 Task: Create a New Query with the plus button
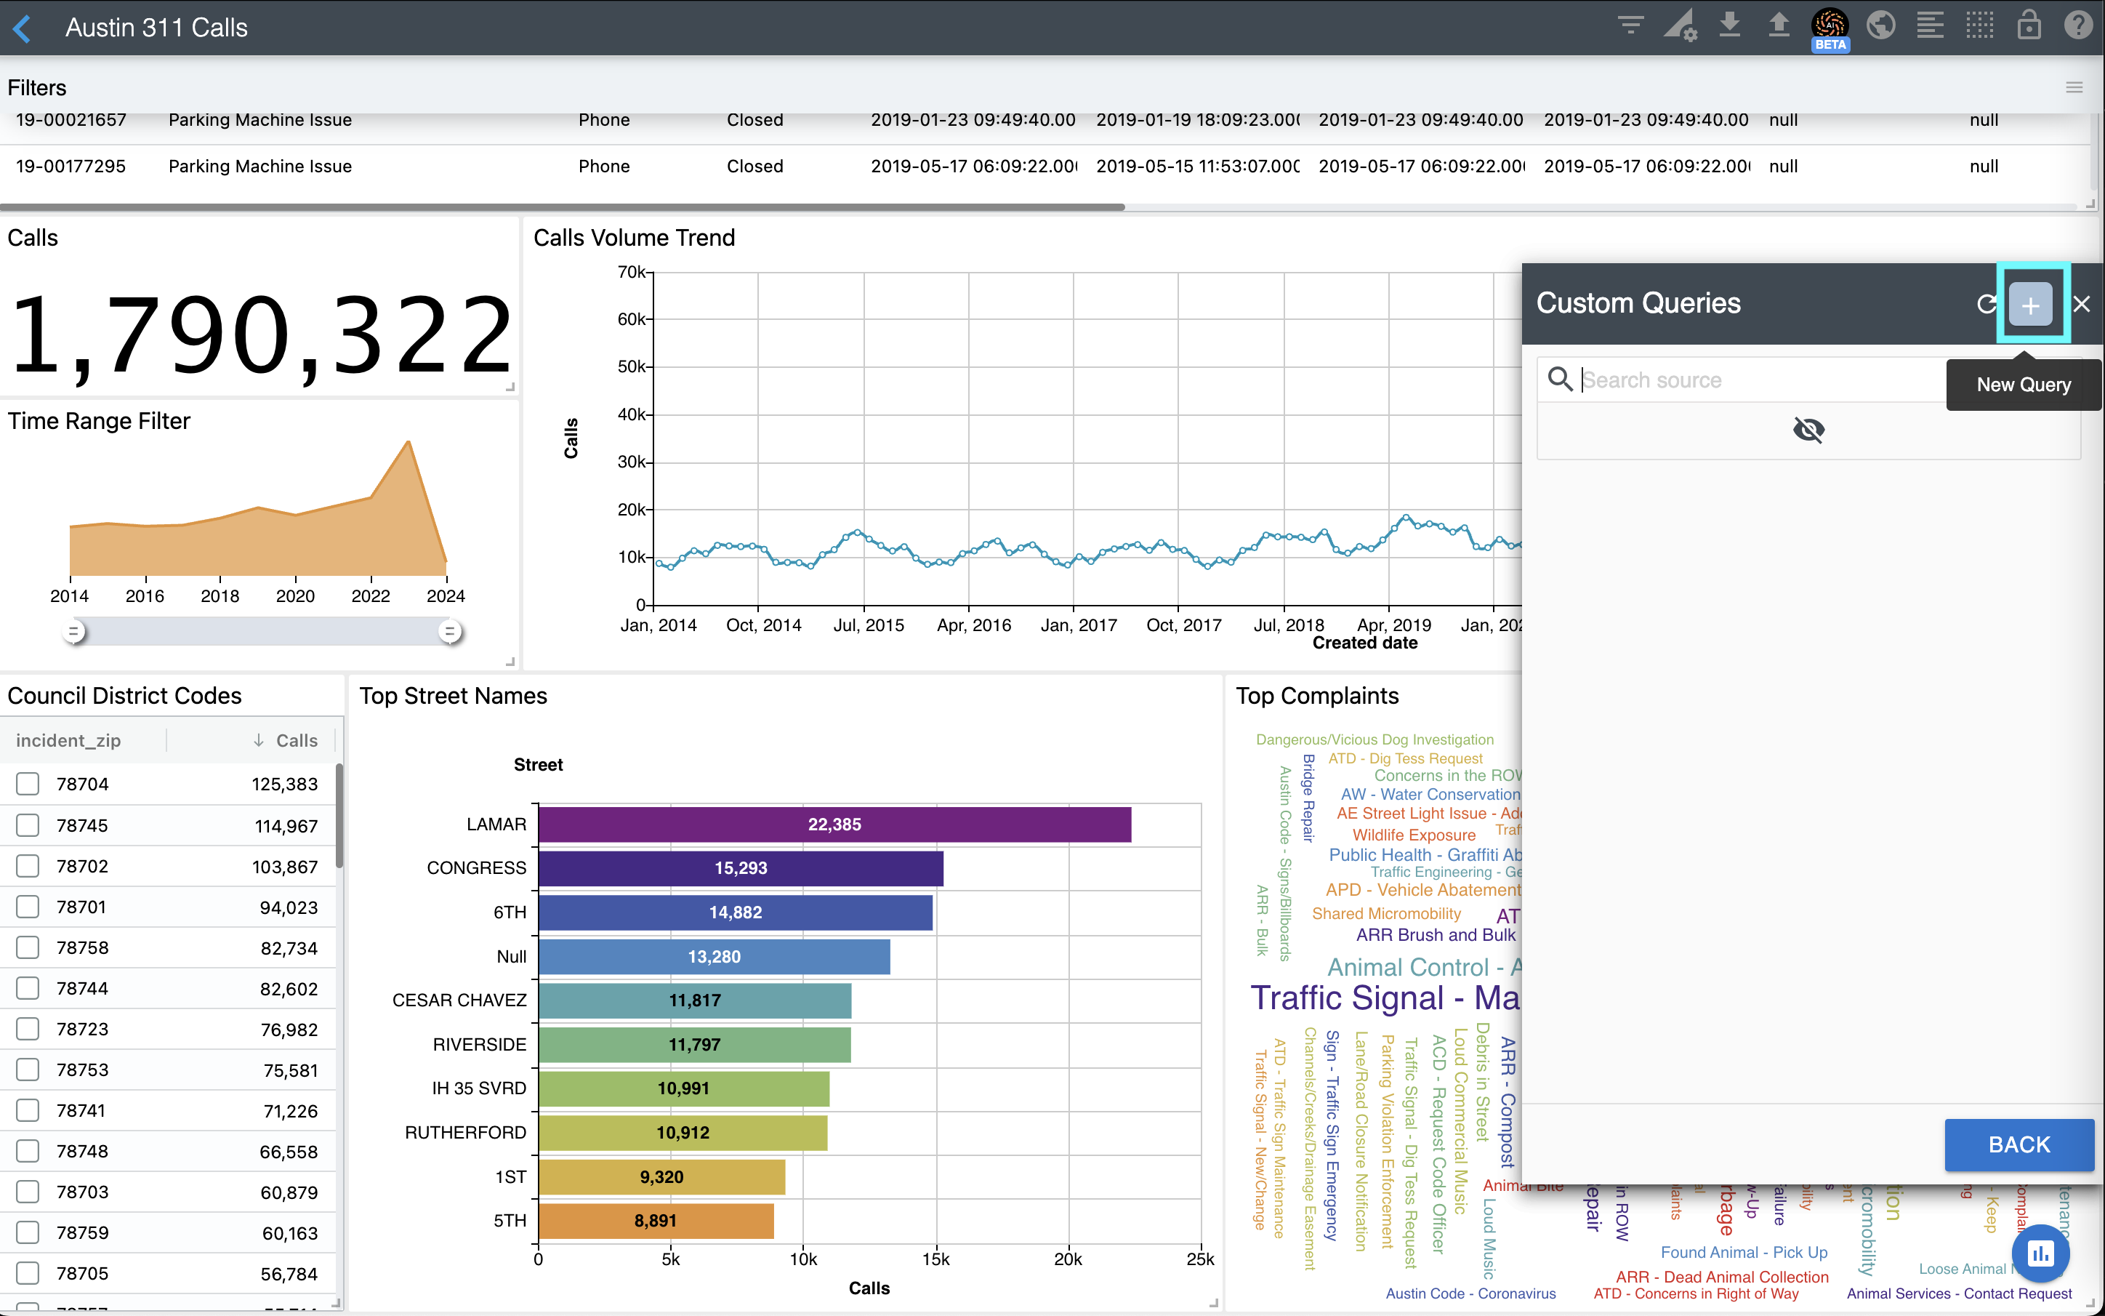click(x=2030, y=304)
